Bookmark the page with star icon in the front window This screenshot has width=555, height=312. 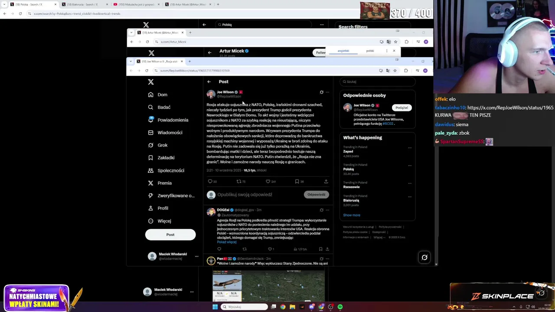click(395, 71)
